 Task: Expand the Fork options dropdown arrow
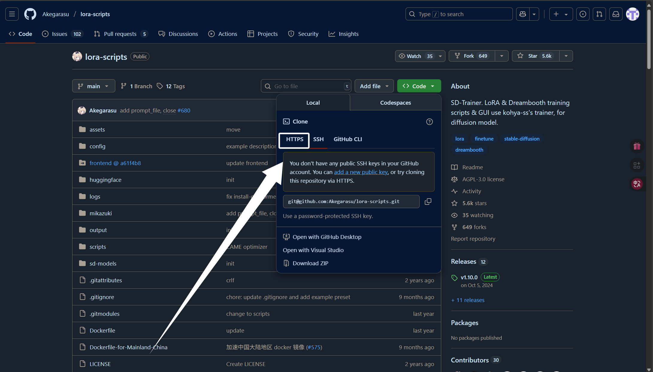pyautogui.click(x=502, y=56)
